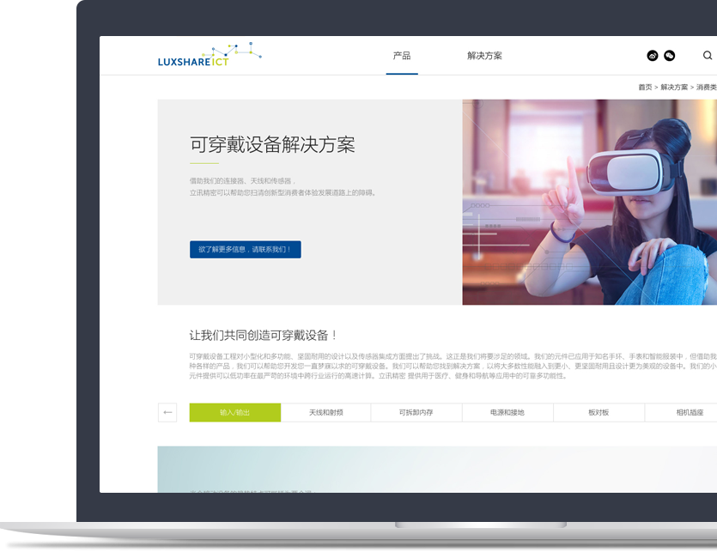Screen dimensions: 717x552
Task: Open the 产品 navigation menu
Action: coord(402,56)
